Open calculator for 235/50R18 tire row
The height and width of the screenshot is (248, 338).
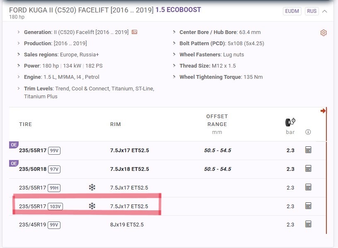coord(308,169)
